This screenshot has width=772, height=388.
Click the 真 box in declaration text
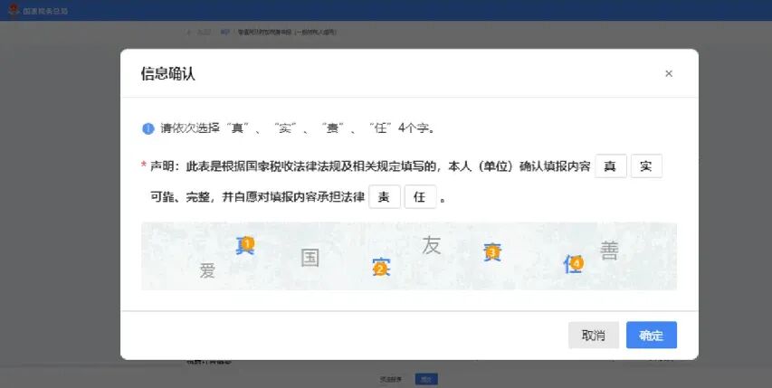611,166
